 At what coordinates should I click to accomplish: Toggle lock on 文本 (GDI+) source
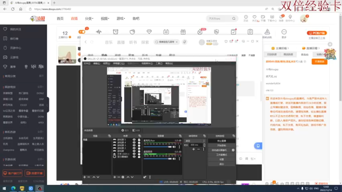139,154
